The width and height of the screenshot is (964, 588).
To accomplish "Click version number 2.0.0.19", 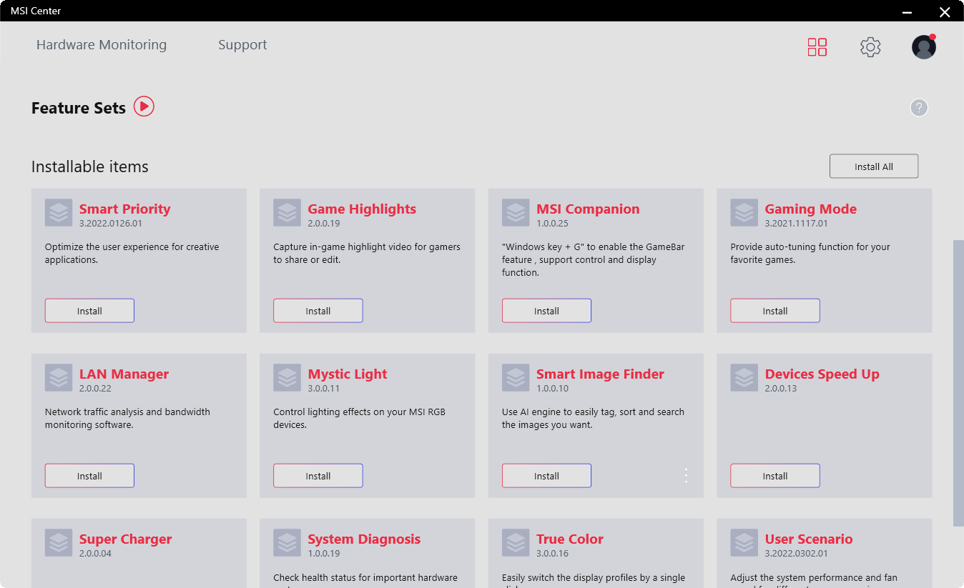I will tap(324, 224).
